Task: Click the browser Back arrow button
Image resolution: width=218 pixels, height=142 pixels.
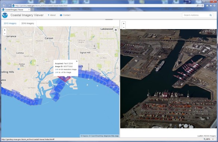Action: pos(4,6)
